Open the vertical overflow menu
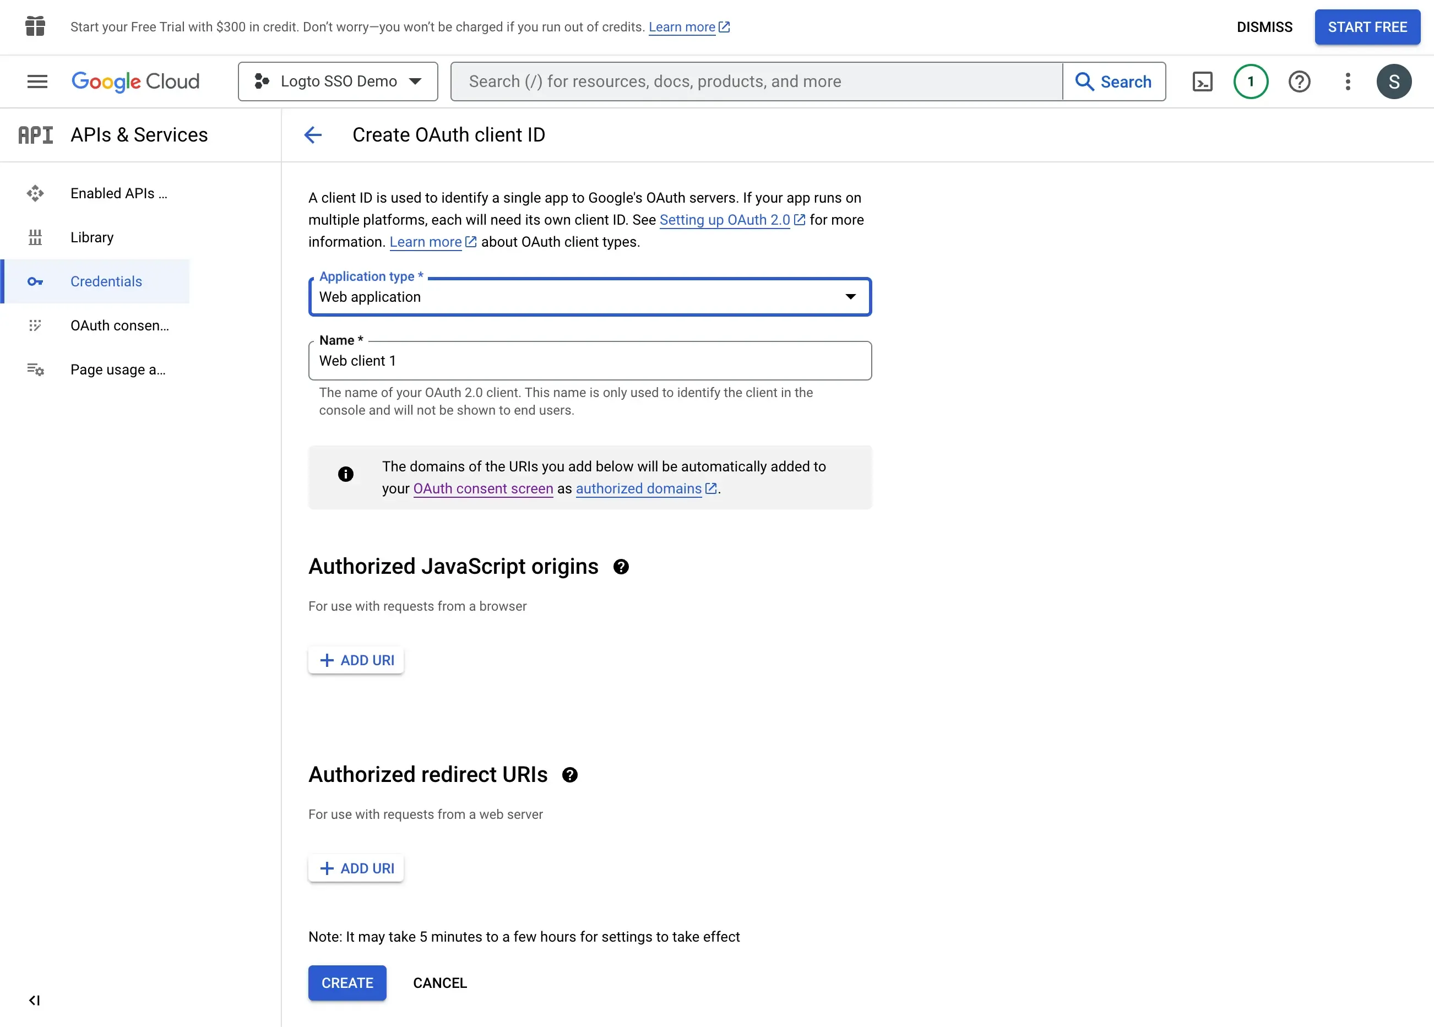 tap(1346, 81)
